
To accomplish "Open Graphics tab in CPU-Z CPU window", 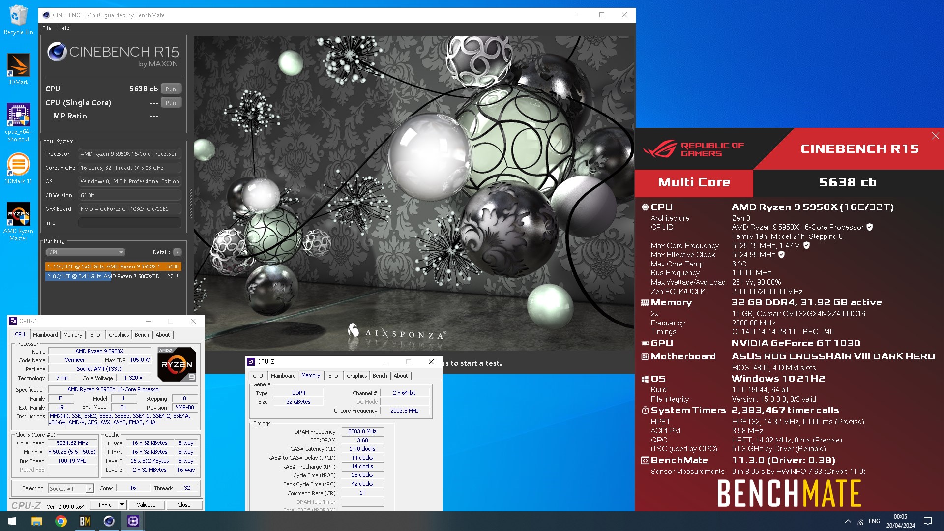I will (119, 335).
